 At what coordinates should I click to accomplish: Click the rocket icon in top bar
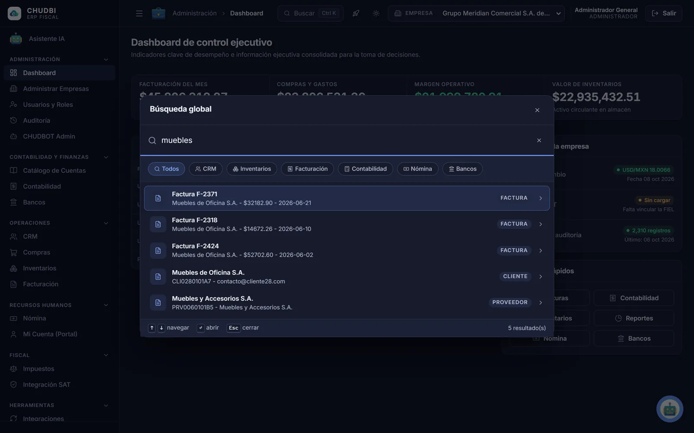pyautogui.click(x=356, y=13)
